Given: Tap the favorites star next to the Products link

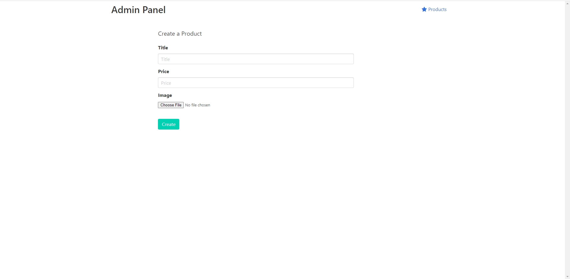Looking at the screenshot, I should pos(424,9).
